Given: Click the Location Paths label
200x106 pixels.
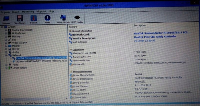Looking at the screenshot, I should 80,98.
